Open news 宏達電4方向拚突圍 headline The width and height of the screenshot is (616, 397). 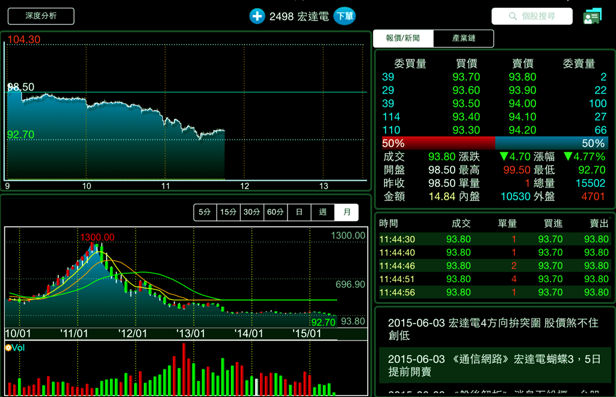click(x=493, y=329)
